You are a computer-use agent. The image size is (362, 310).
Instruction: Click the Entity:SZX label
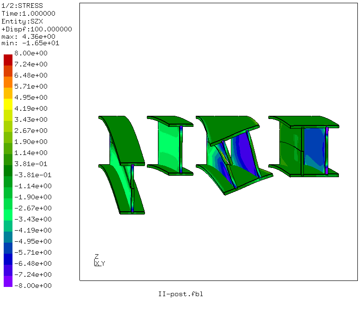point(22,21)
